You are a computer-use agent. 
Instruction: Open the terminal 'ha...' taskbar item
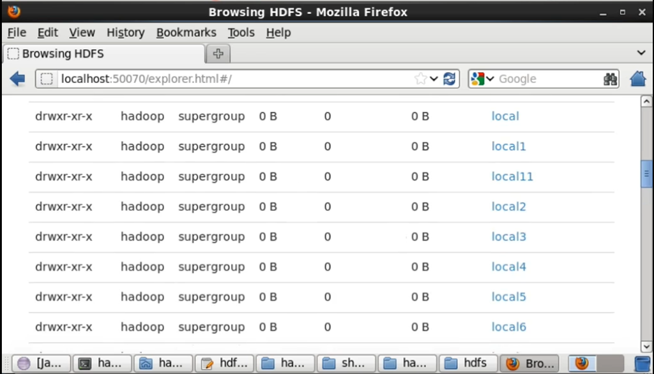(x=102, y=364)
